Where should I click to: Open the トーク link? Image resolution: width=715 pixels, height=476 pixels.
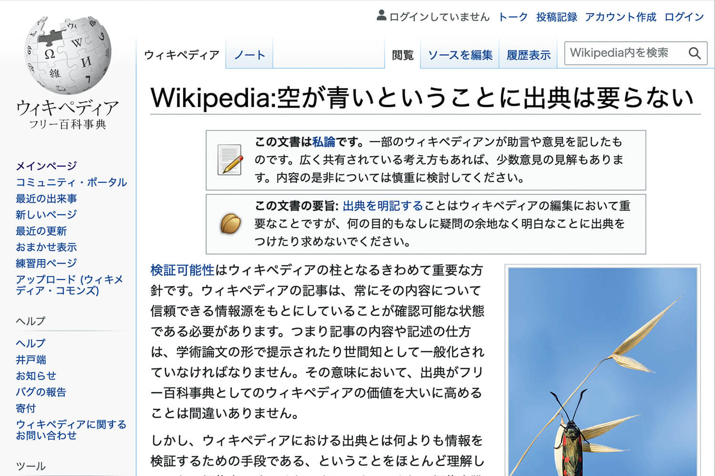[513, 17]
